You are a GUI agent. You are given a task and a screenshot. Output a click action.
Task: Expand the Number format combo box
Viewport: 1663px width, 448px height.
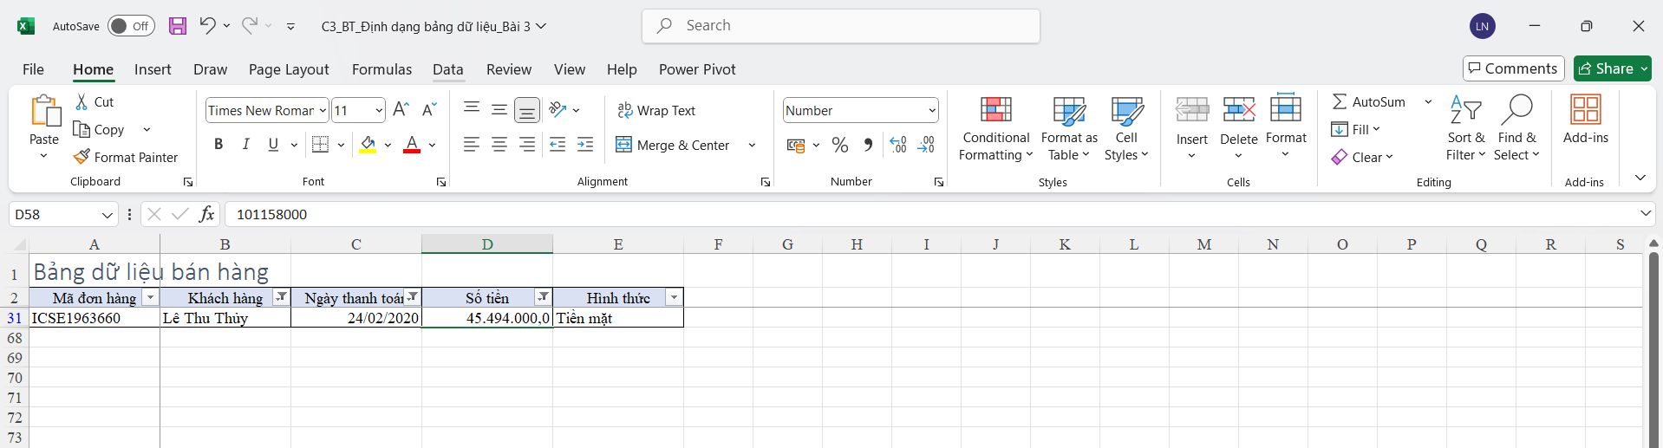[x=932, y=110]
